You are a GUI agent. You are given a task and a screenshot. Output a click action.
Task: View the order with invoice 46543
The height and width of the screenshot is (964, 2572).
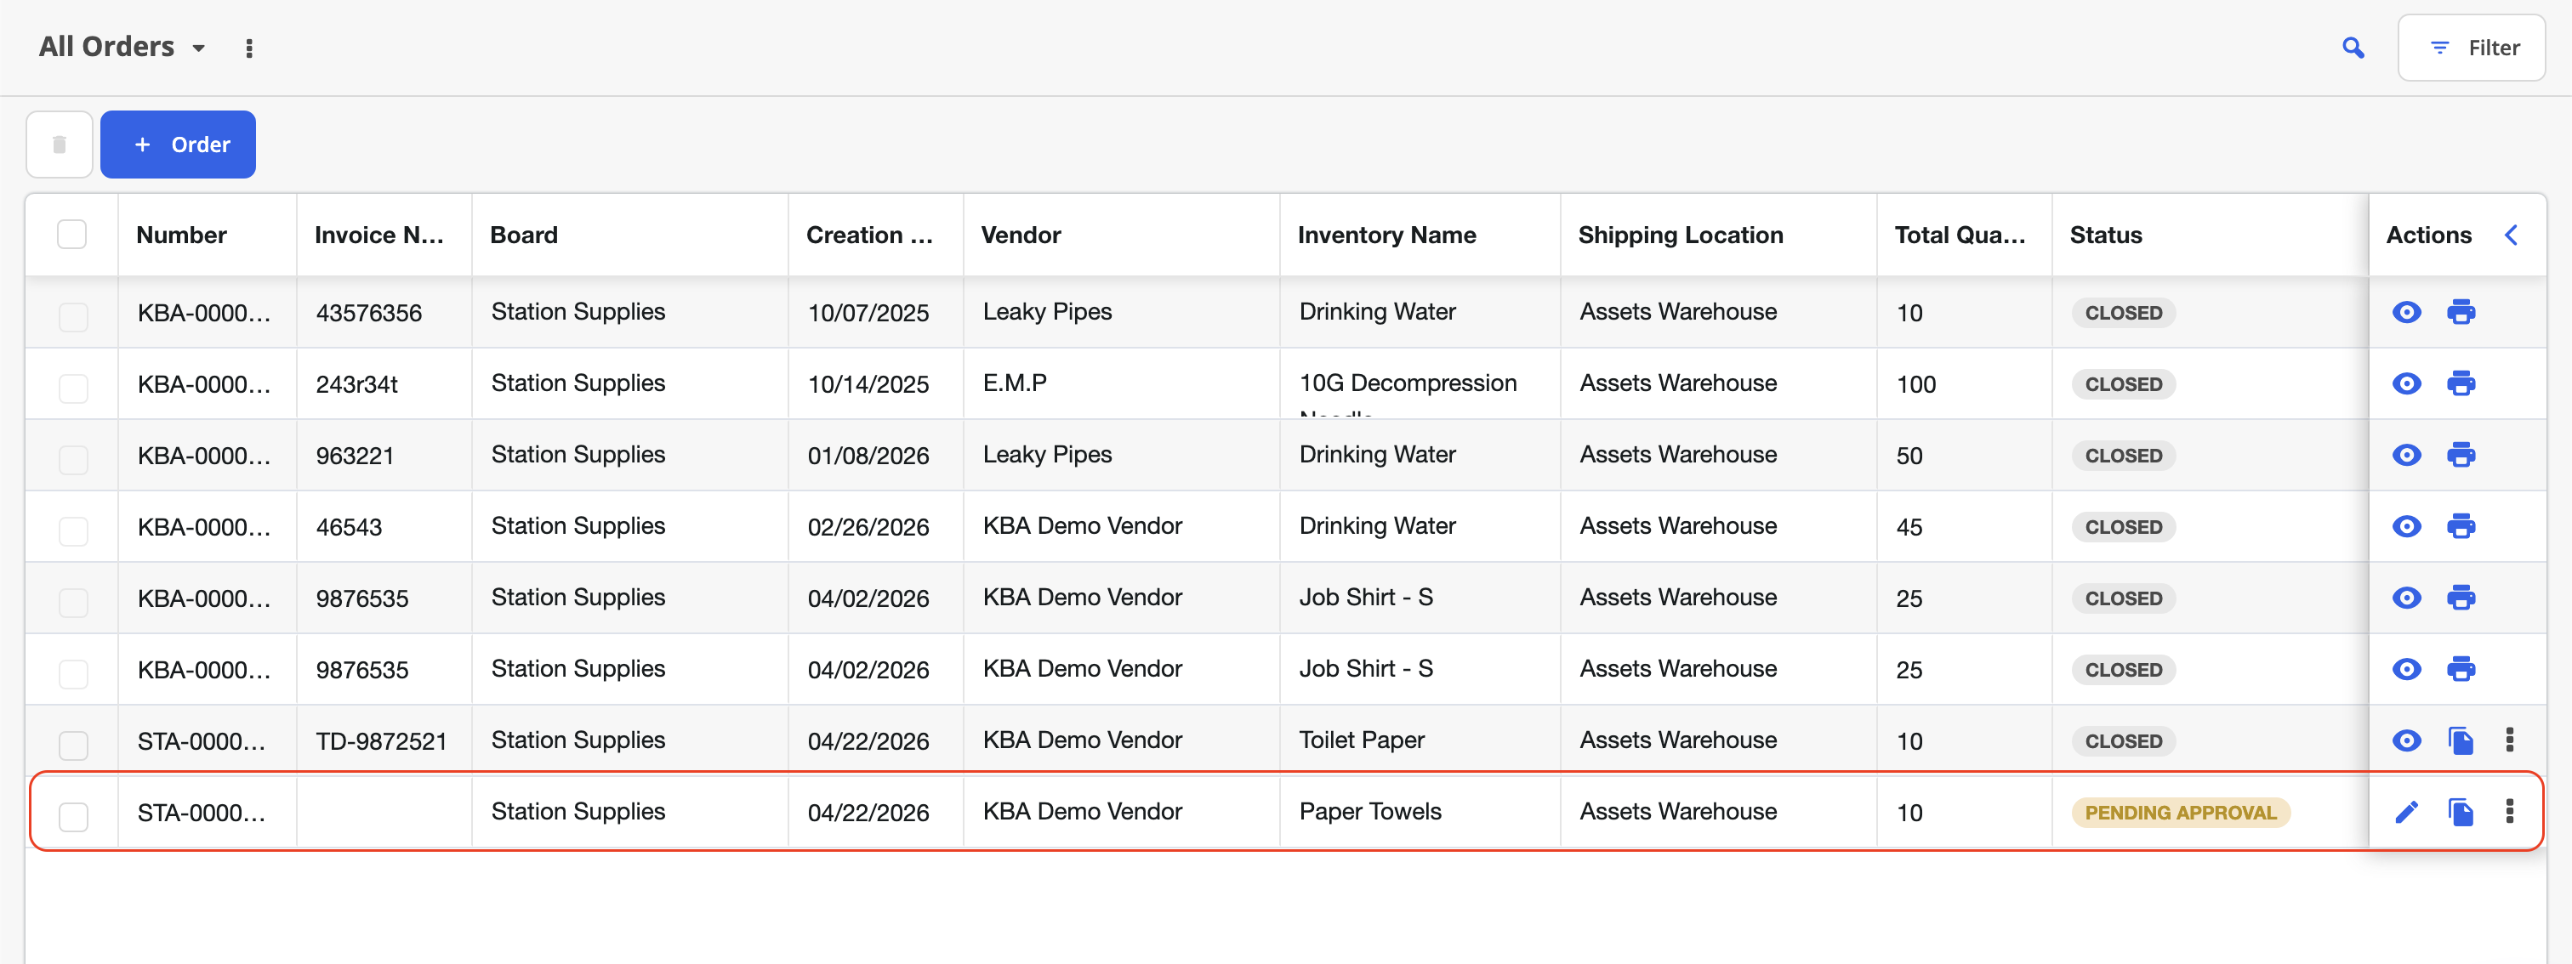point(2406,526)
